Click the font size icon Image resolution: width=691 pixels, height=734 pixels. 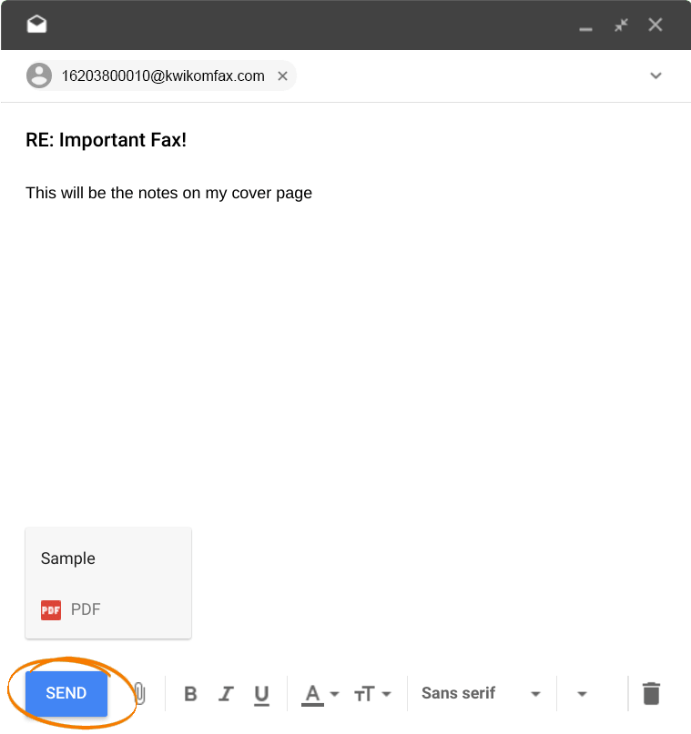(364, 694)
